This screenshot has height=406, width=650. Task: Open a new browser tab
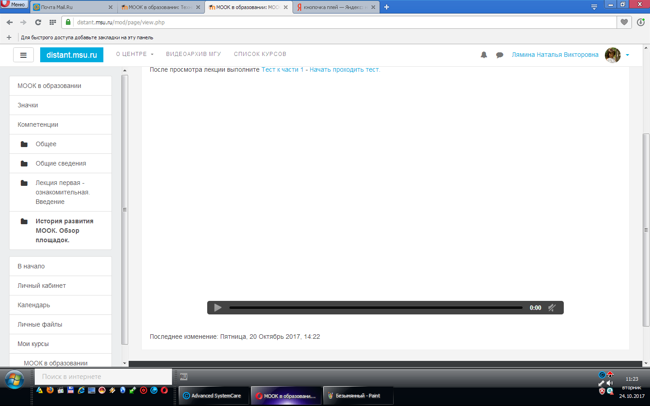(386, 7)
